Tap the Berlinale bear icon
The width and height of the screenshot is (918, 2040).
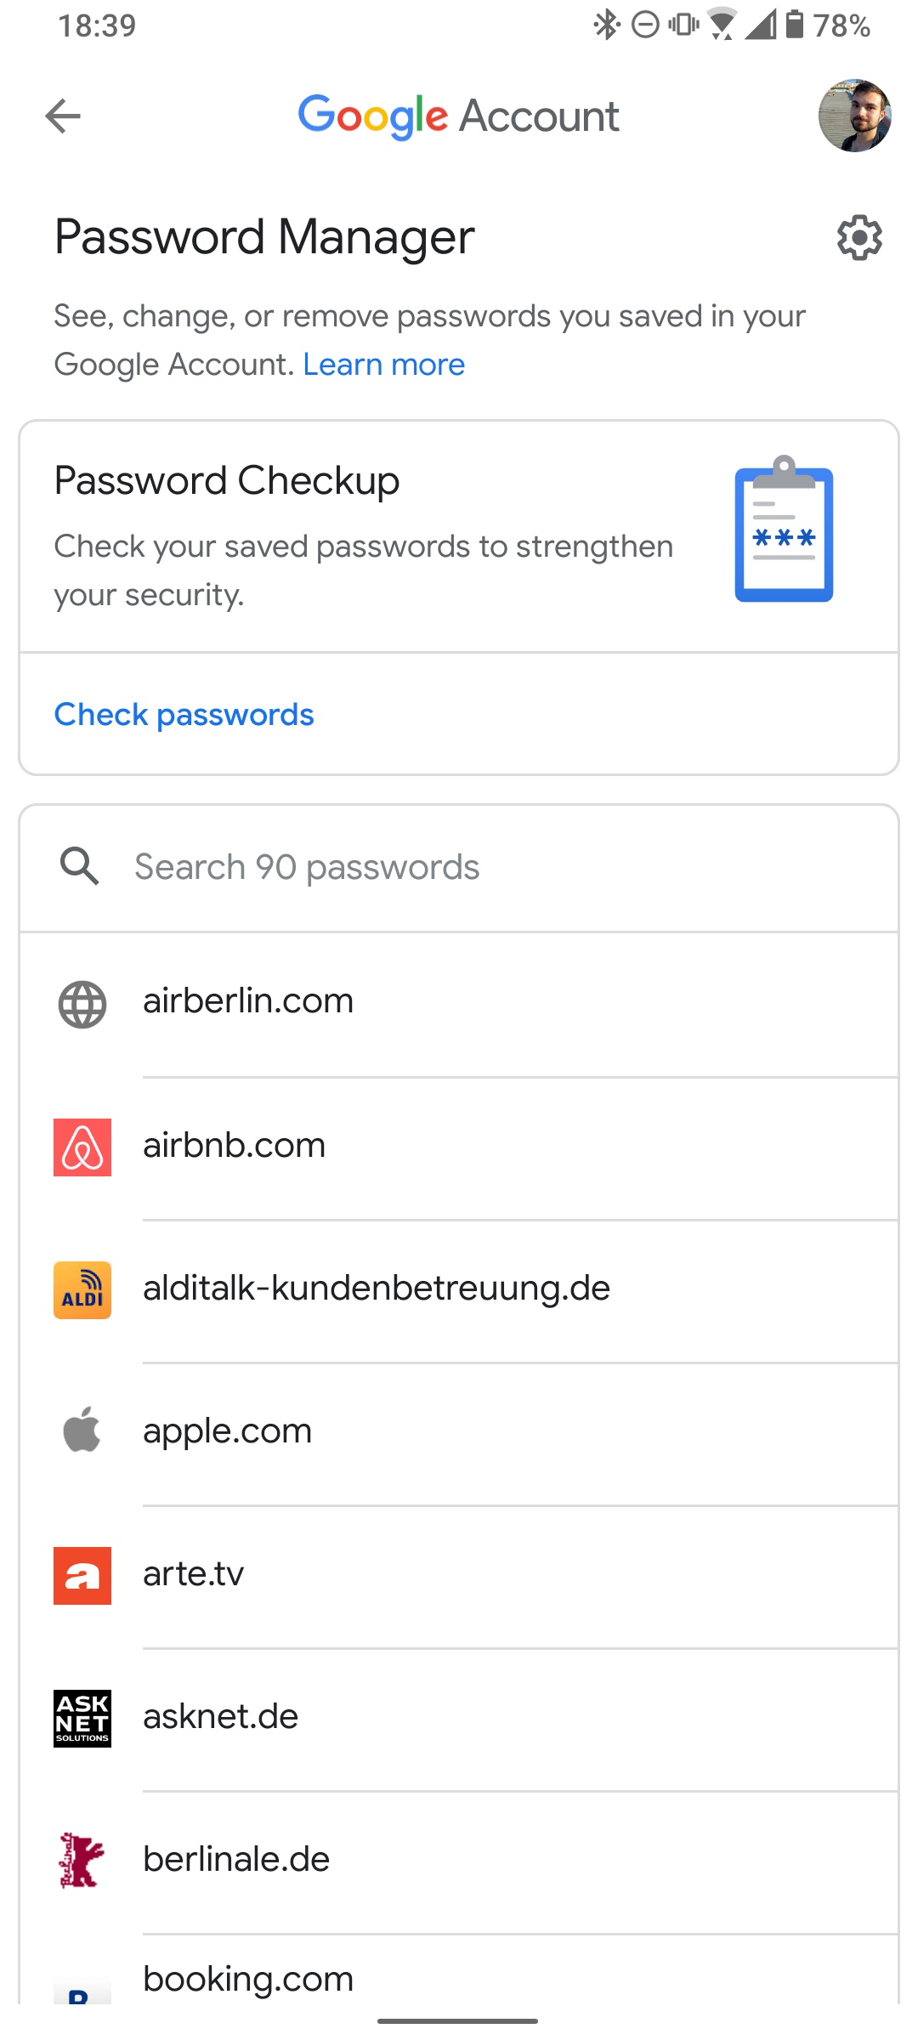point(82,1858)
